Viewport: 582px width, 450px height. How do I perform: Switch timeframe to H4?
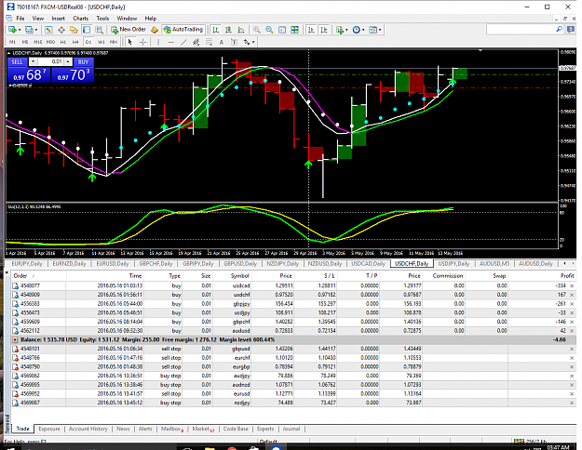pos(75,42)
